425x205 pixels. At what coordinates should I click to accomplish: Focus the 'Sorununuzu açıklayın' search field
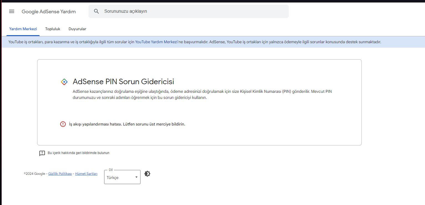click(x=189, y=11)
